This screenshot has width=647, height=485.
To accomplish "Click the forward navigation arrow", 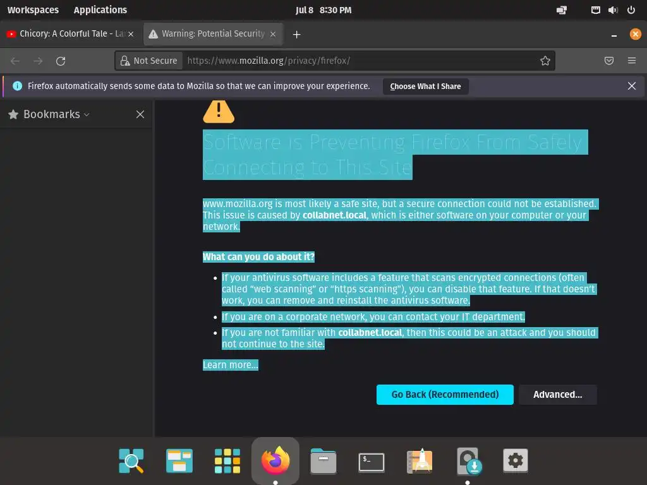I will [x=38, y=61].
